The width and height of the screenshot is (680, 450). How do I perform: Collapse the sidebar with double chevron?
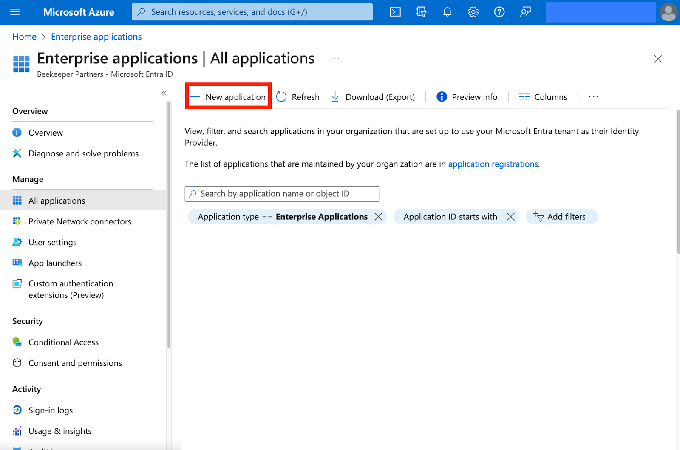click(x=164, y=93)
